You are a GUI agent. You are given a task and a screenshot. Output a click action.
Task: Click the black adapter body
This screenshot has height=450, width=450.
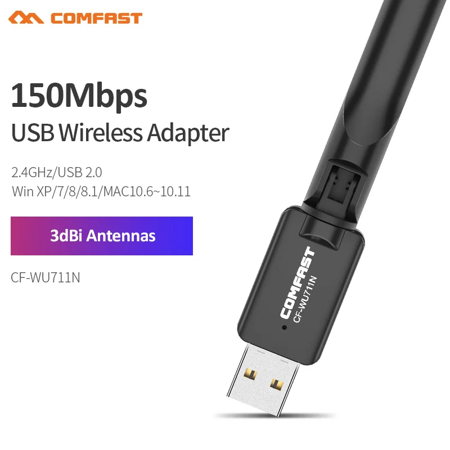point(300,286)
